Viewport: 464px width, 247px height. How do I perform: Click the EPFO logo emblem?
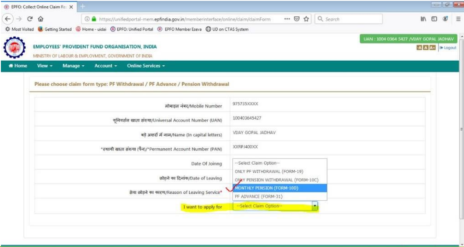tap(14, 48)
